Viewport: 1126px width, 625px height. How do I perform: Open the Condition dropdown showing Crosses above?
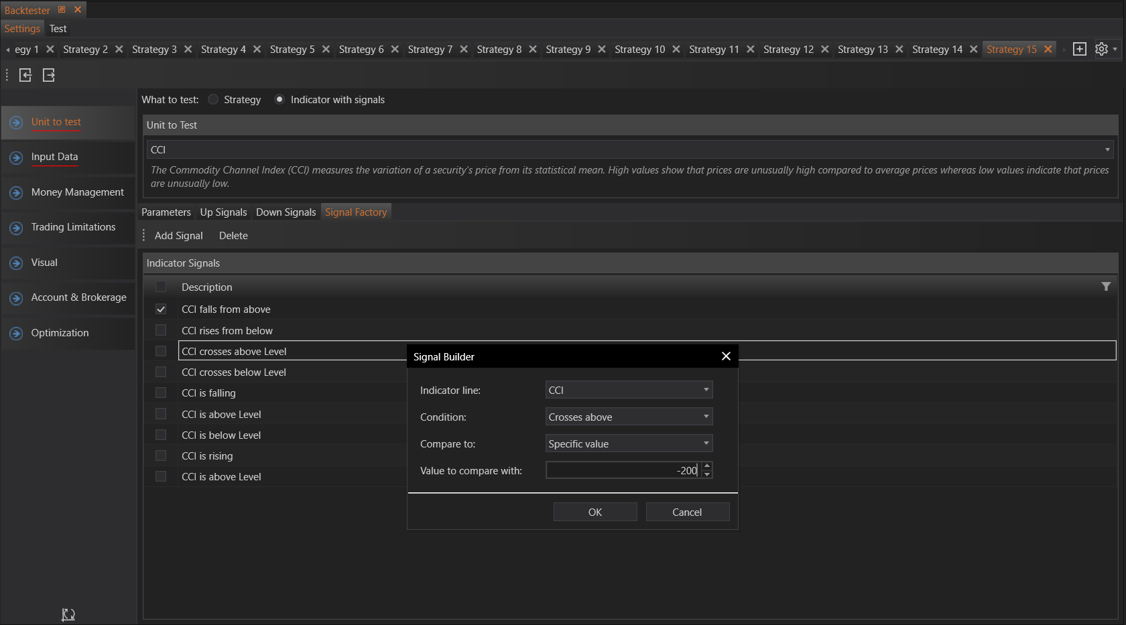629,417
